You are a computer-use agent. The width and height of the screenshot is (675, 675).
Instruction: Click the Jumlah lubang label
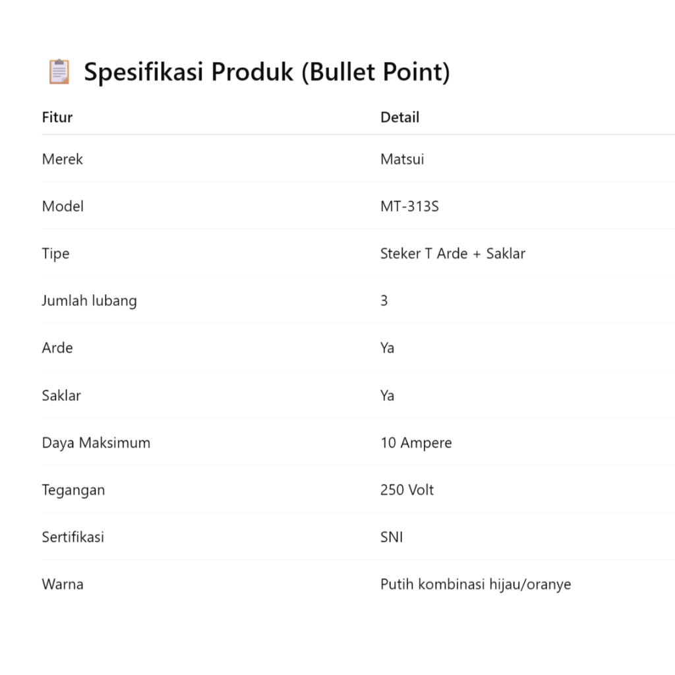click(89, 301)
